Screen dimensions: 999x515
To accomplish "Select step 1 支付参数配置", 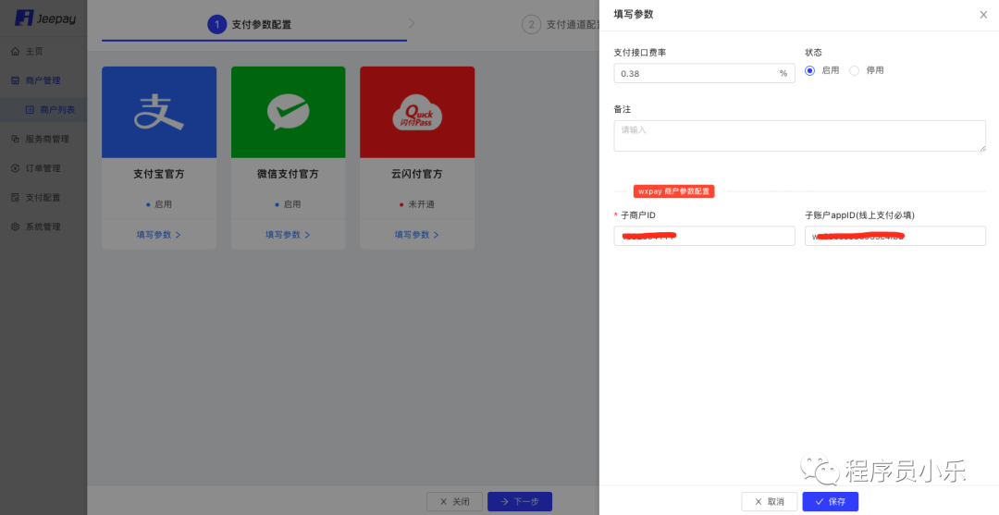I will (250, 25).
